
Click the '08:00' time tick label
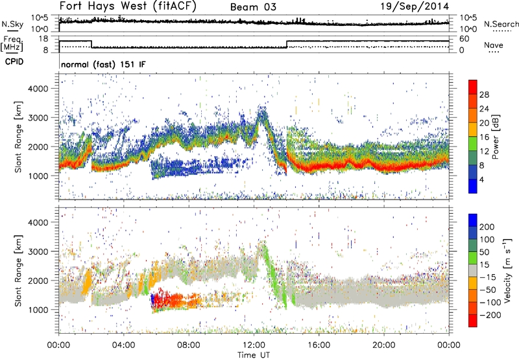click(x=189, y=345)
